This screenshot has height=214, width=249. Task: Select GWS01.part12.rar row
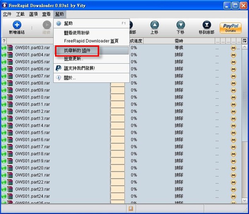coord(122,112)
